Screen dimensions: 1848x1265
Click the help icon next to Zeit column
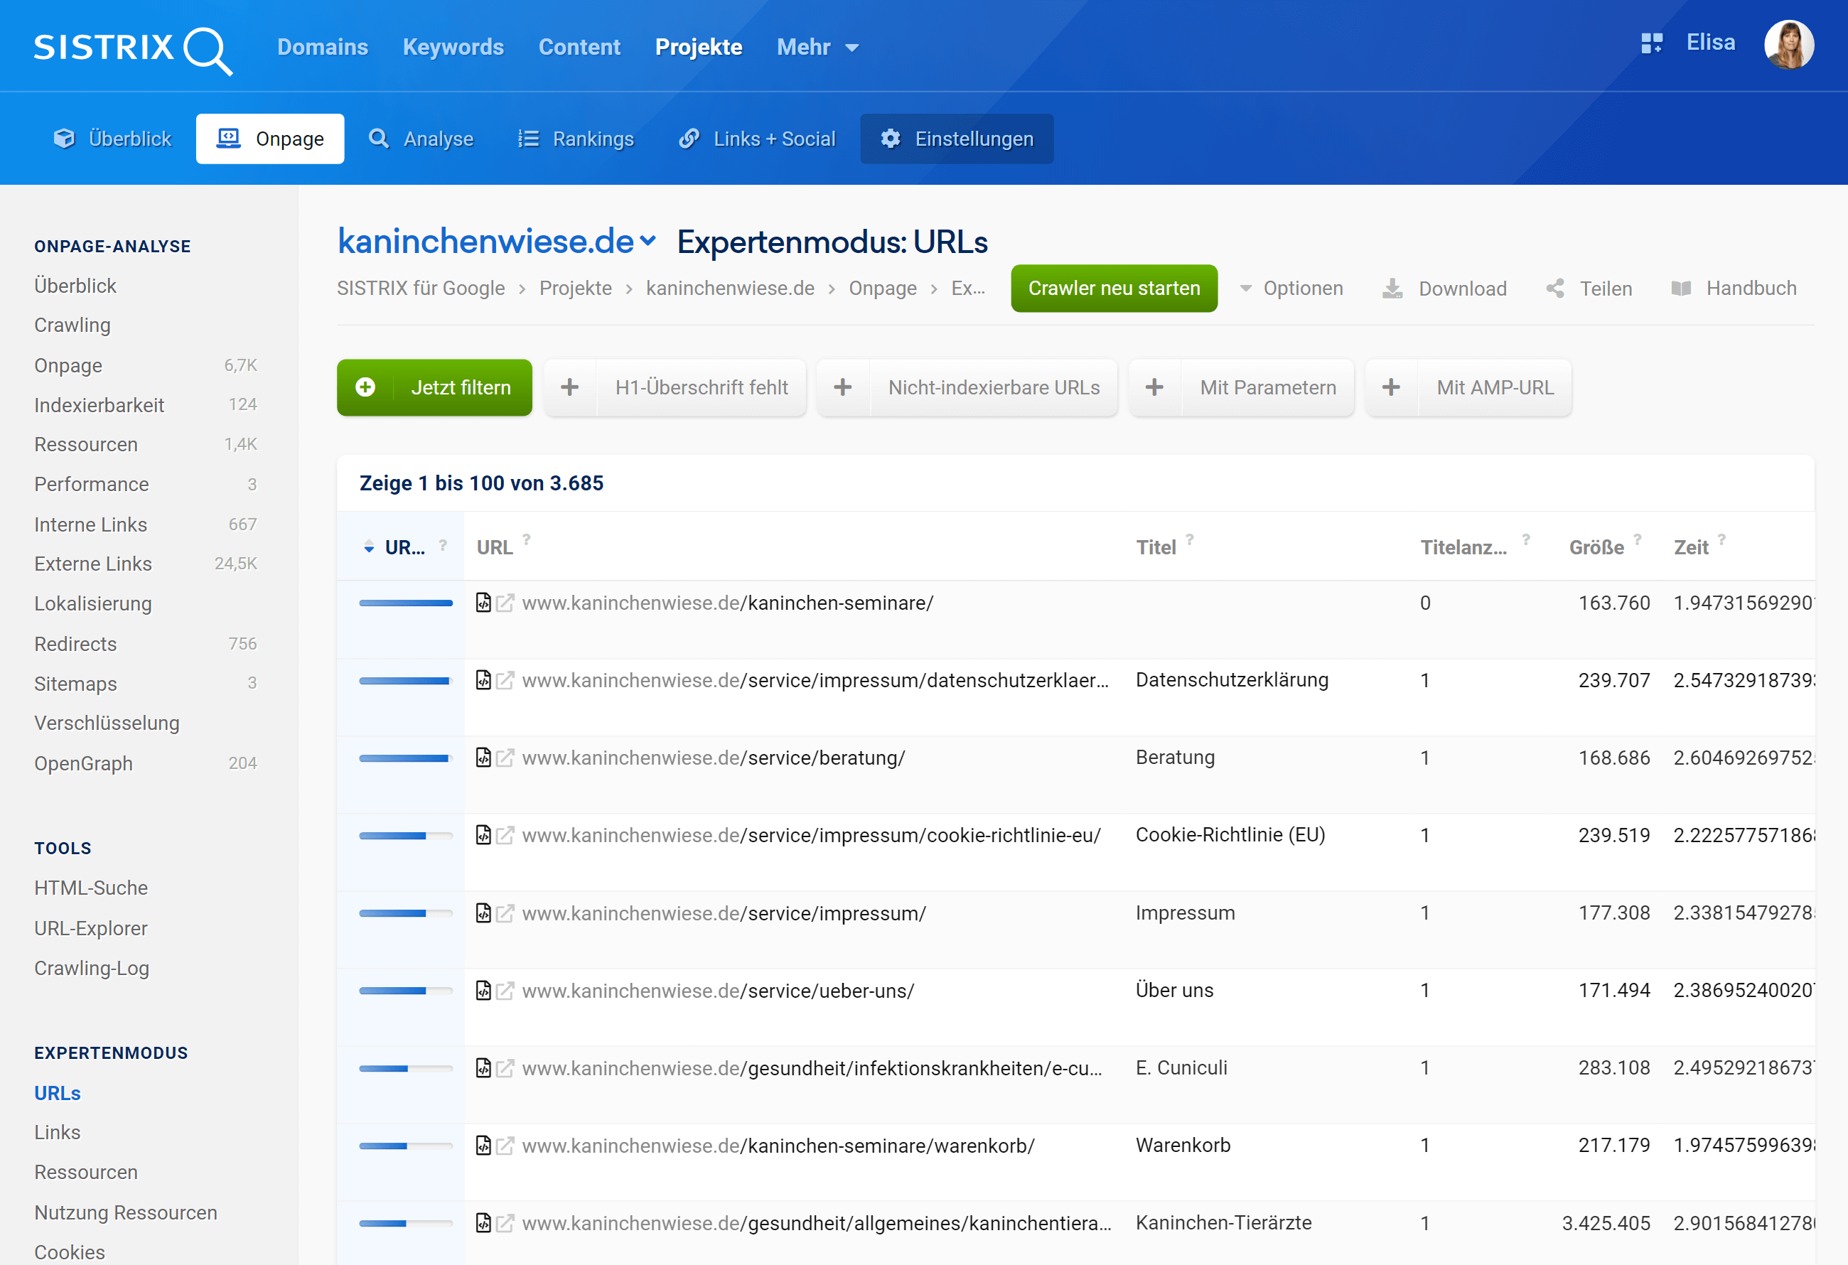[1721, 539]
